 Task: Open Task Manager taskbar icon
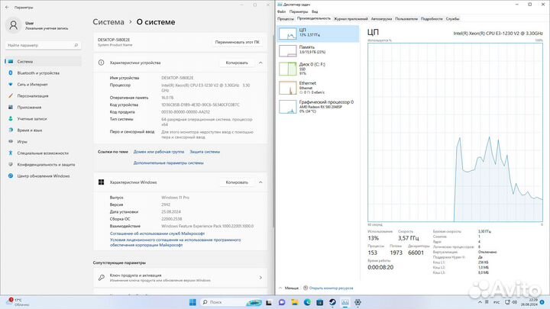[345, 302]
